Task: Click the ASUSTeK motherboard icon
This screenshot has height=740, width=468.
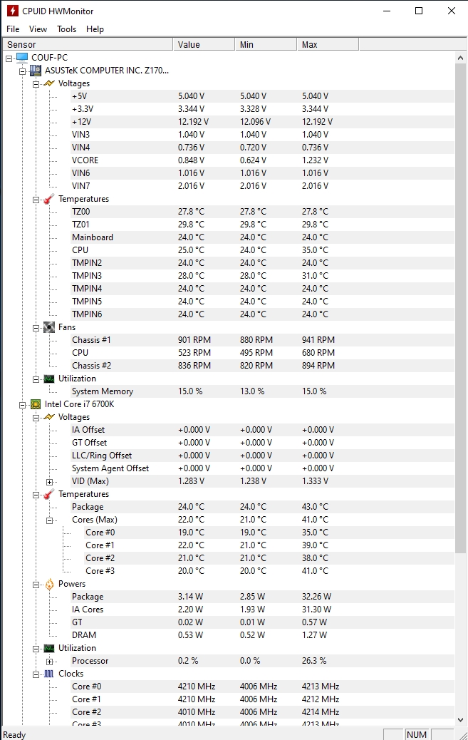Action: 35,71
